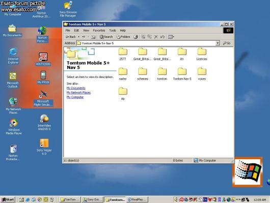Viewport: 270px width, 203px height.
Task: Open the Edit menu
Action: point(76,31)
